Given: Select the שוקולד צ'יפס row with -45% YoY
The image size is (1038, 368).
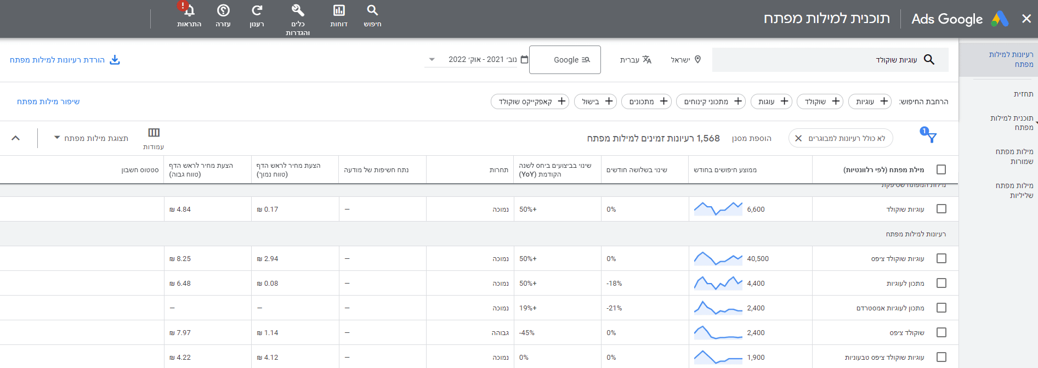Looking at the screenshot, I should [941, 332].
